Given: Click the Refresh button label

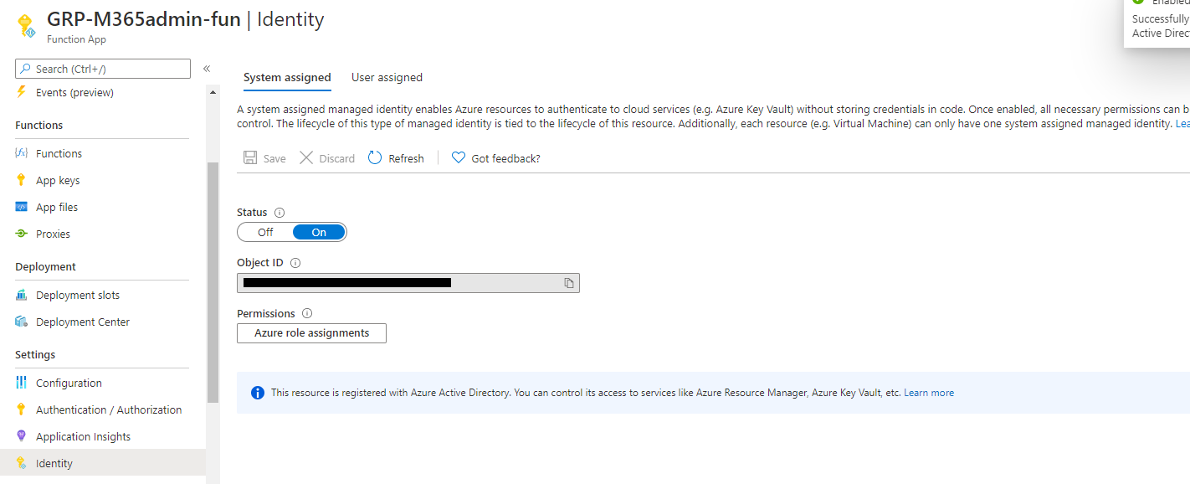Looking at the screenshot, I should (406, 158).
